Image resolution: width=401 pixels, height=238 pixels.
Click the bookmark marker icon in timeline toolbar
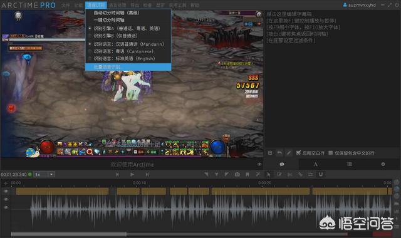click(247, 174)
